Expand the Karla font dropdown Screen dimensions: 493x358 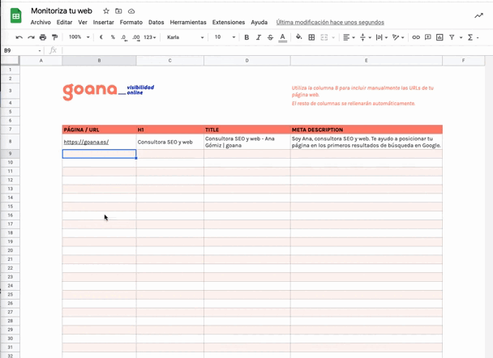185,37
